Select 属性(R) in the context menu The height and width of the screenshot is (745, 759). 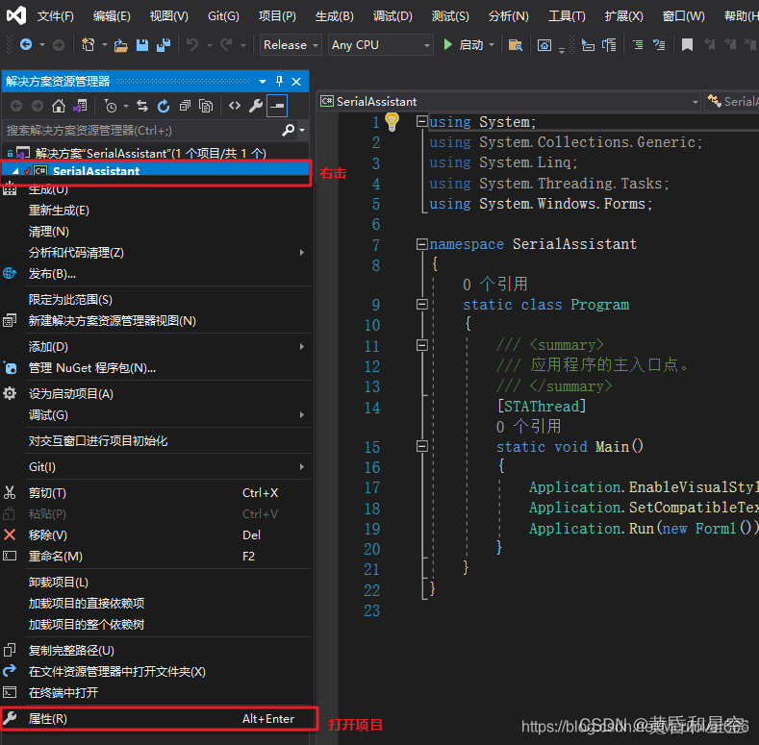(48, 718)
